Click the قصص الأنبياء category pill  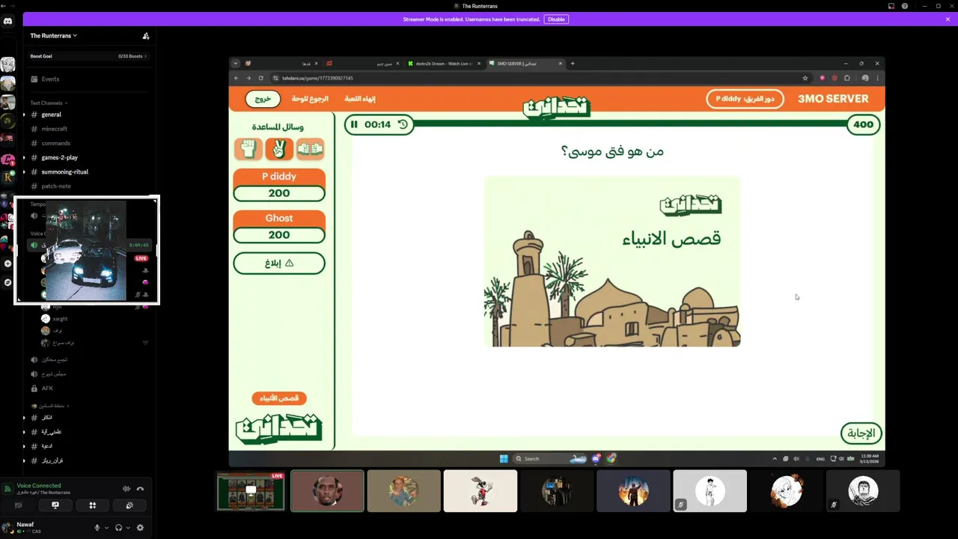279,398
